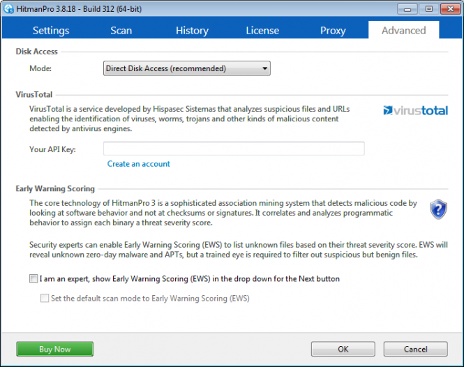Go to the Proxy tab

[333, 31]
